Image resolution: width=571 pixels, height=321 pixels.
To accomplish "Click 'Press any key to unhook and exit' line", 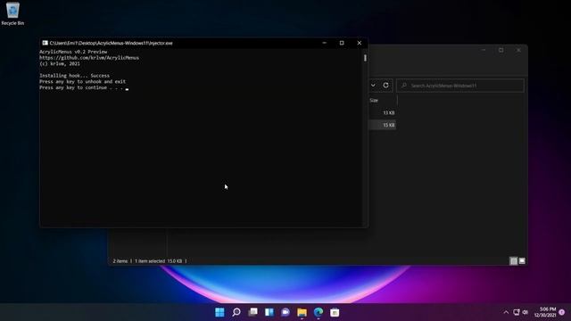I will [82, 81].
